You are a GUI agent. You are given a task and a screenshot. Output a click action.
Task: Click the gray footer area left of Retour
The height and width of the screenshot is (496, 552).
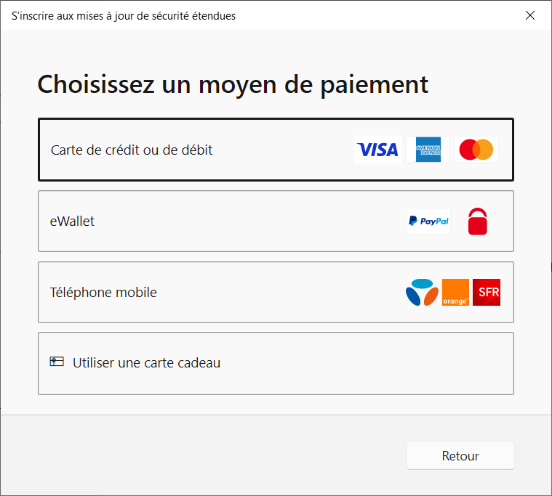[204, 455]
